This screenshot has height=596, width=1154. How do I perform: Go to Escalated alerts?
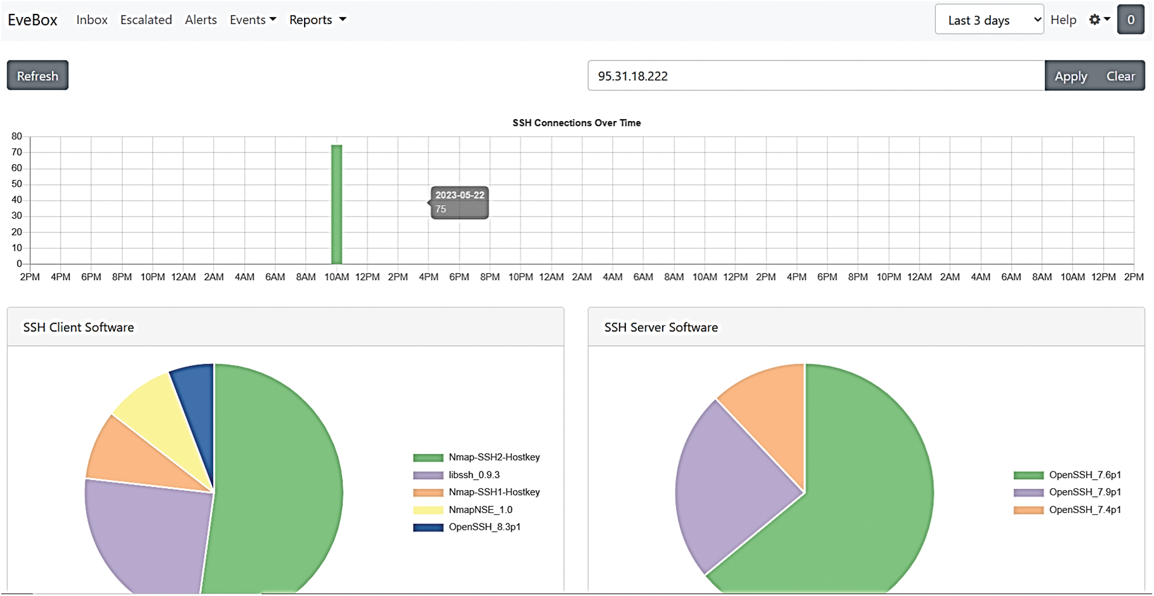146,20
